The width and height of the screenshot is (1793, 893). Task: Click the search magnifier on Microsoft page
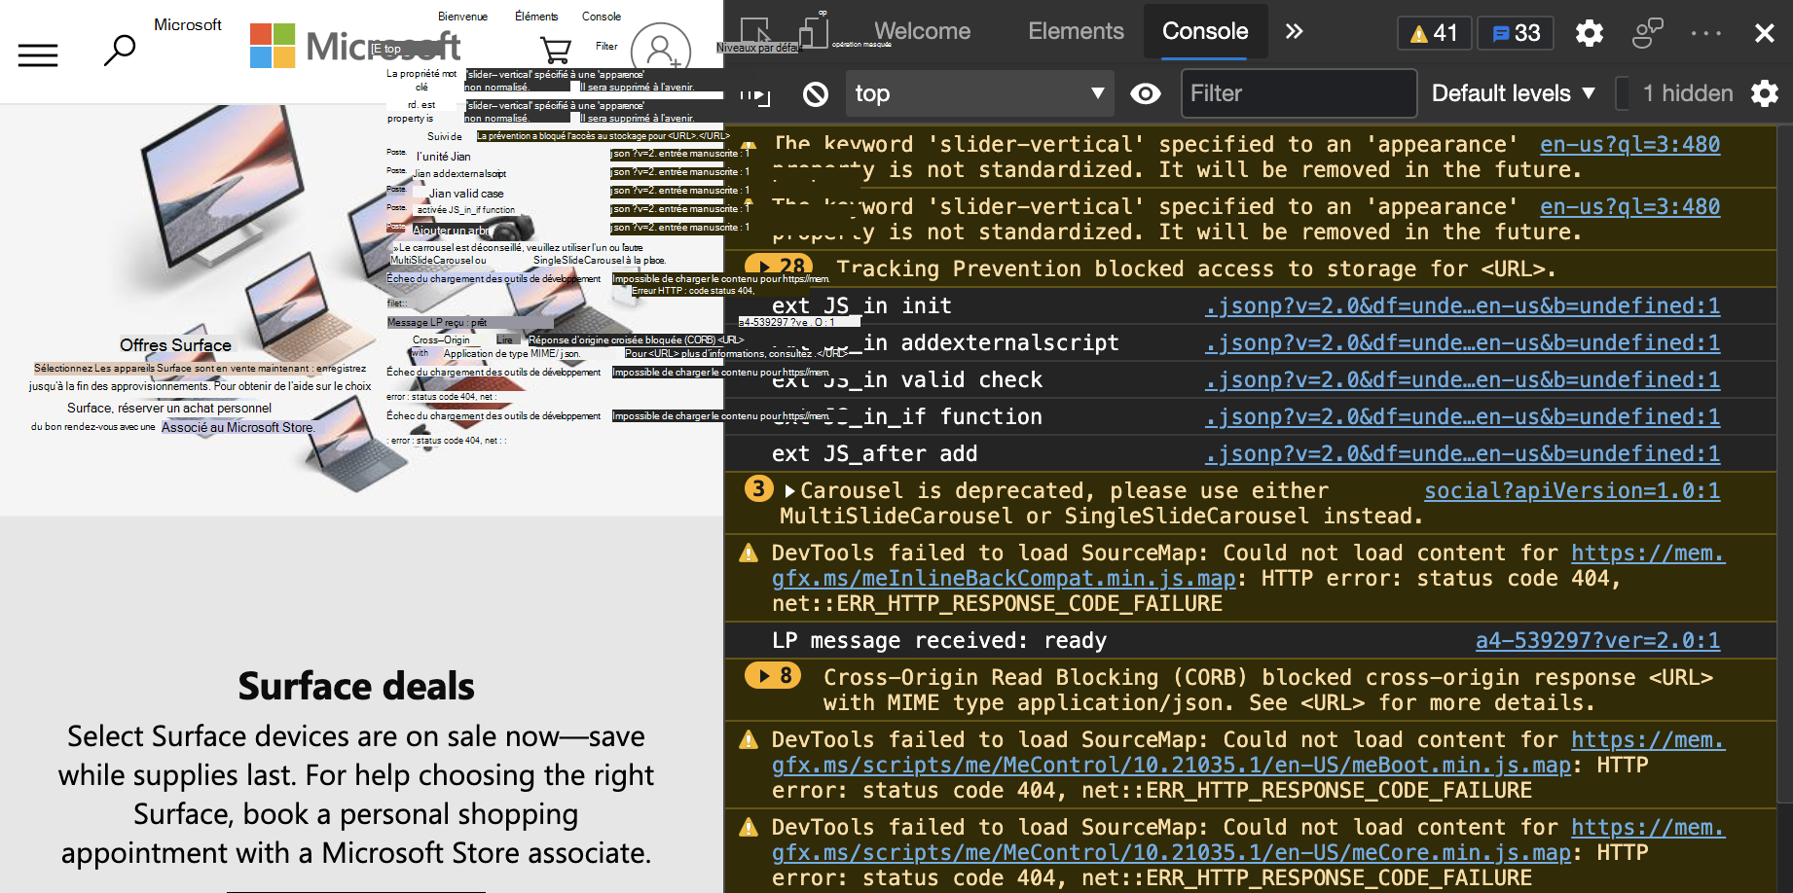[120, 49]
